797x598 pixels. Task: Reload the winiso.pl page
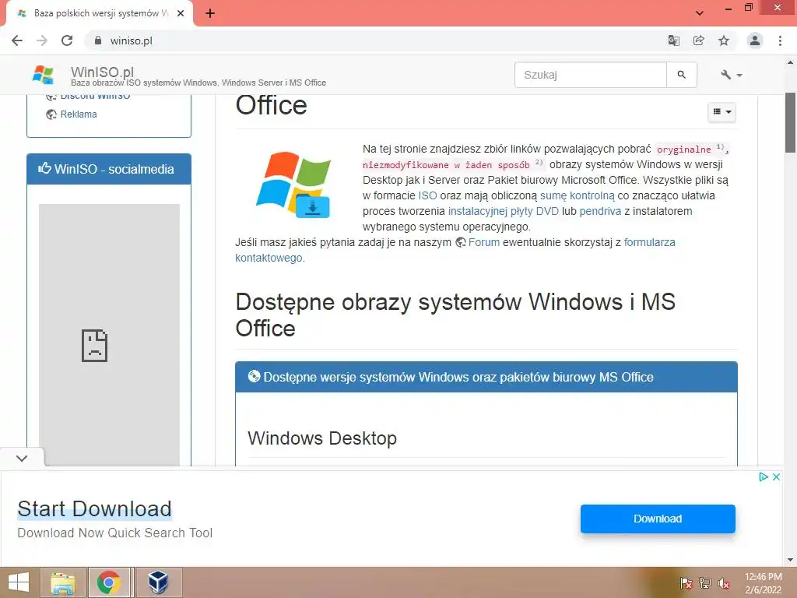(67, 40)
